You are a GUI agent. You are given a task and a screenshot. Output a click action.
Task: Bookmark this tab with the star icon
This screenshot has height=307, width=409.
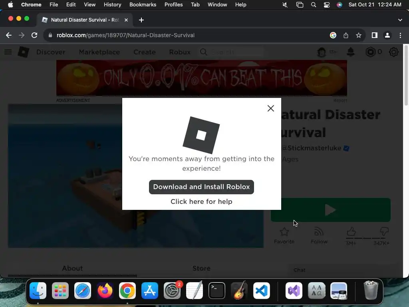point(359,35)
